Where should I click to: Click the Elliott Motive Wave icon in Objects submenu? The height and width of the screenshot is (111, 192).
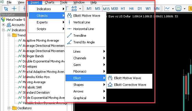[69, 16]
